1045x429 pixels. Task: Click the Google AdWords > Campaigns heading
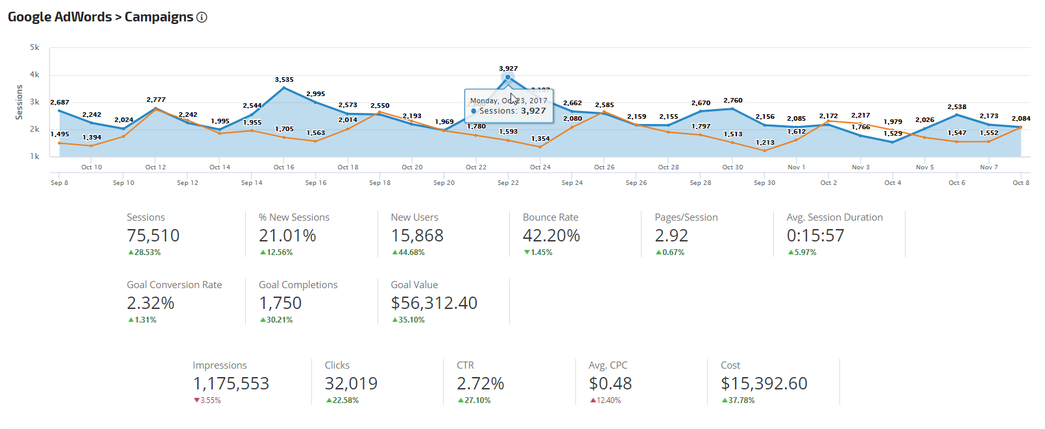(101, 17)
